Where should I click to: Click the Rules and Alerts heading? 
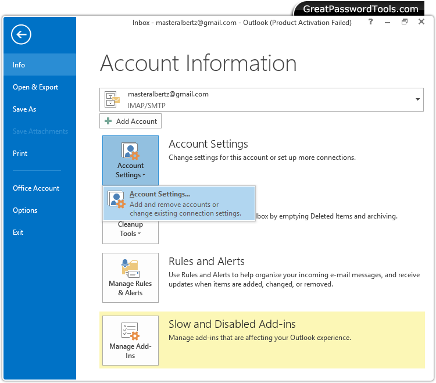tap(206, 262)
